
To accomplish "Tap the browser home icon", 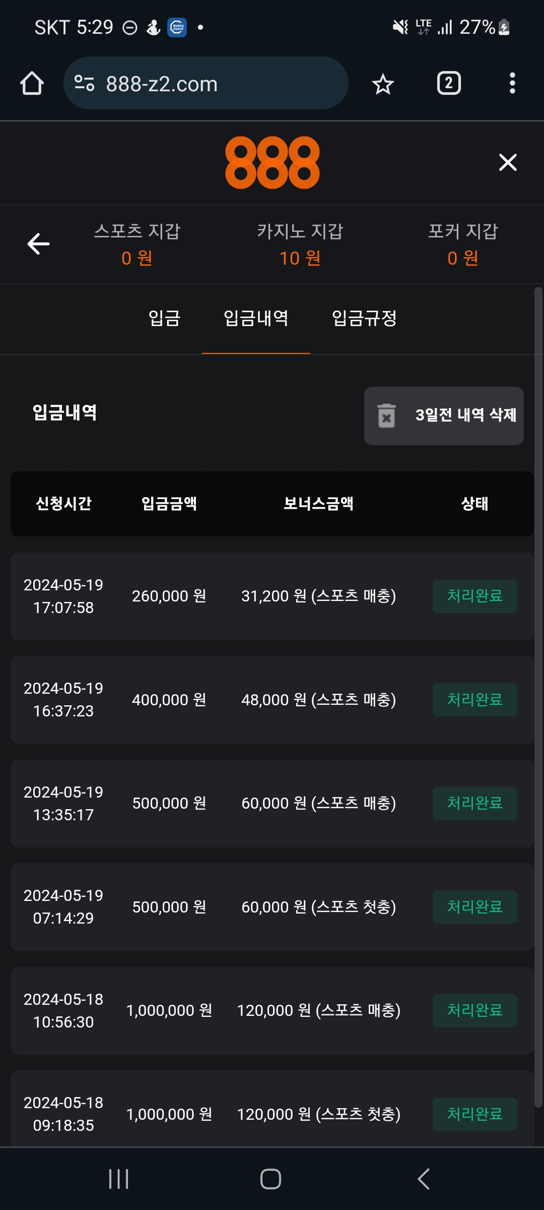I will point(32,83).
